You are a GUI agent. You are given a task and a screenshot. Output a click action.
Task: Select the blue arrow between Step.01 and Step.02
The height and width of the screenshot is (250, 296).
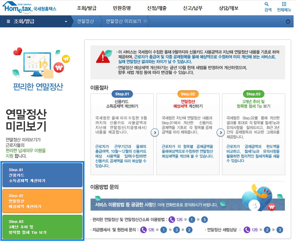155,132
